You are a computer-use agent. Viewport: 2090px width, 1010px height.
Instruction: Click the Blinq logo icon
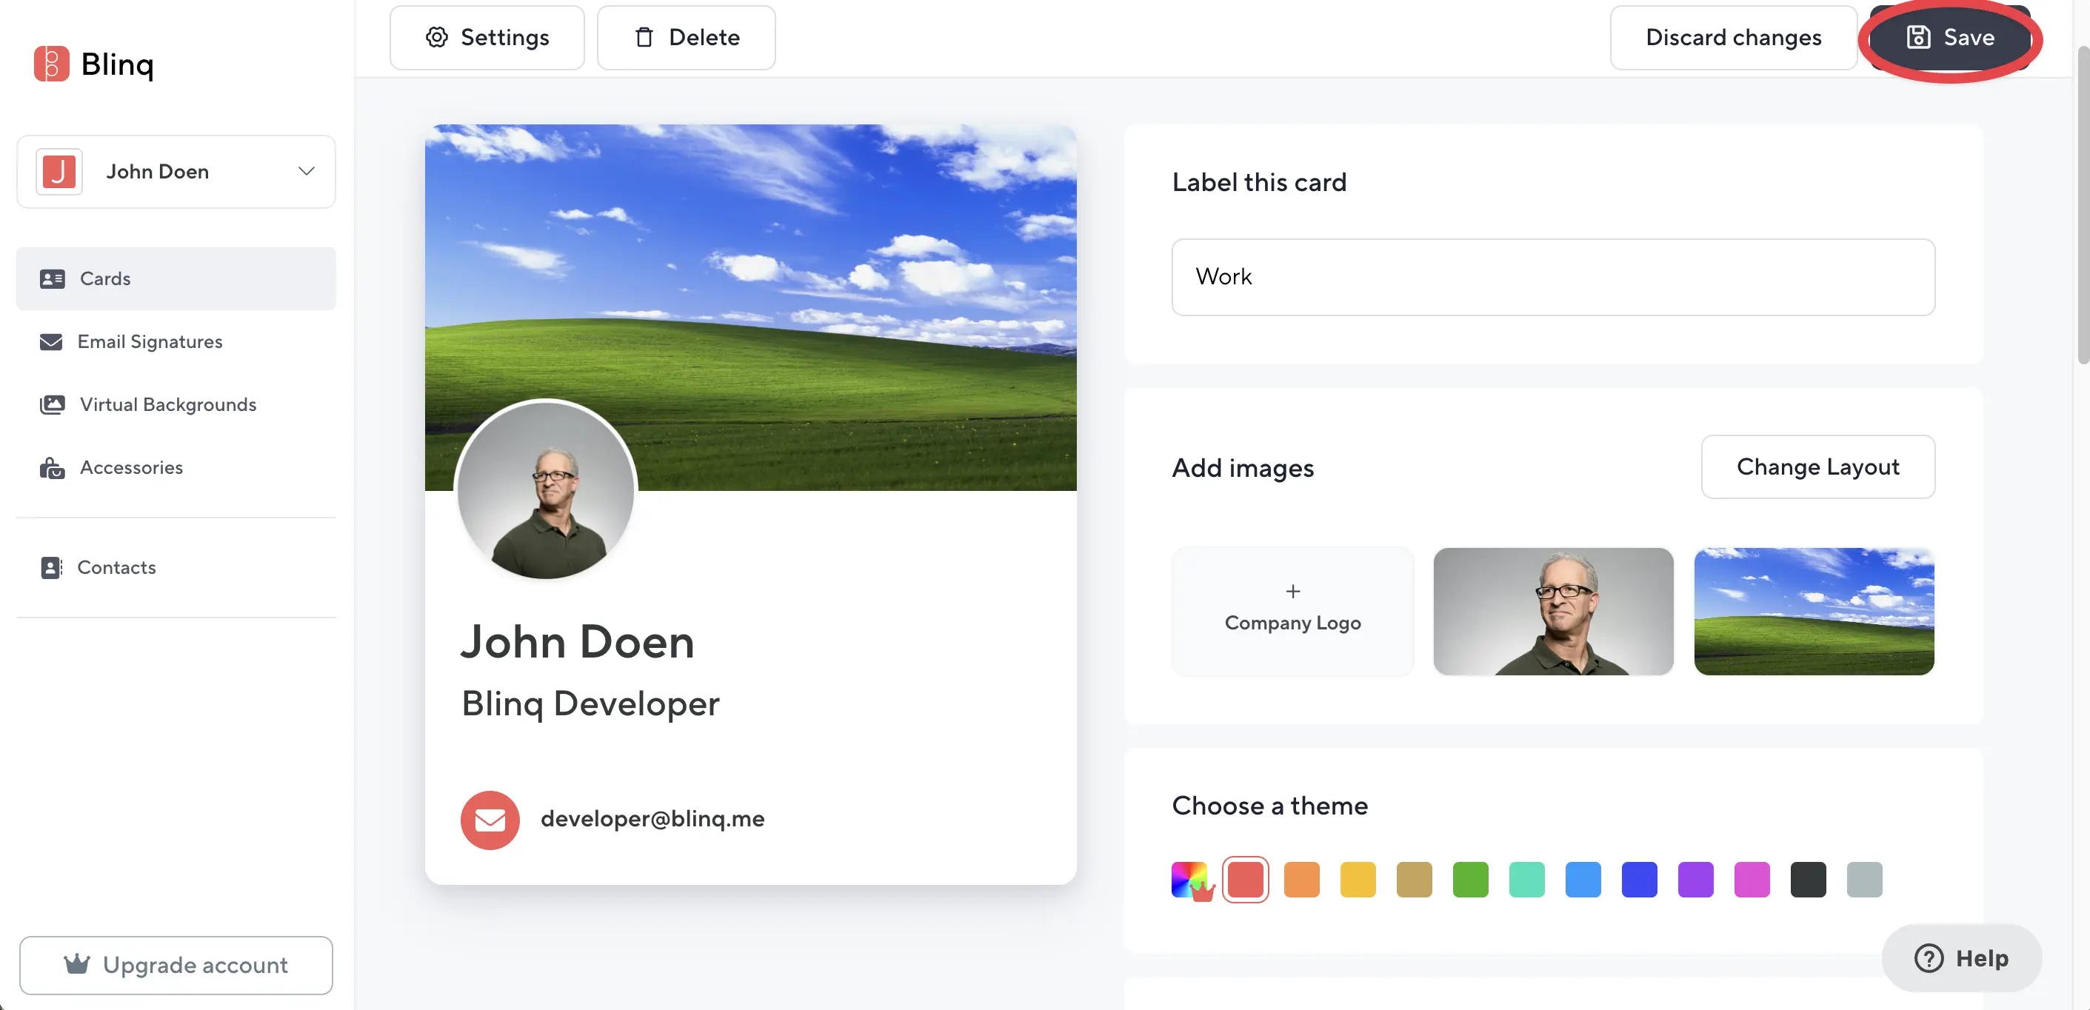tap(51, 63)
